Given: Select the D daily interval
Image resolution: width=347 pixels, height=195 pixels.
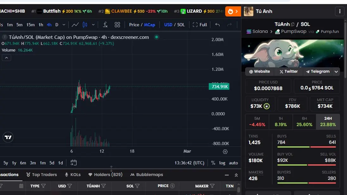Looking at the screenshot, I should point(57,25).
